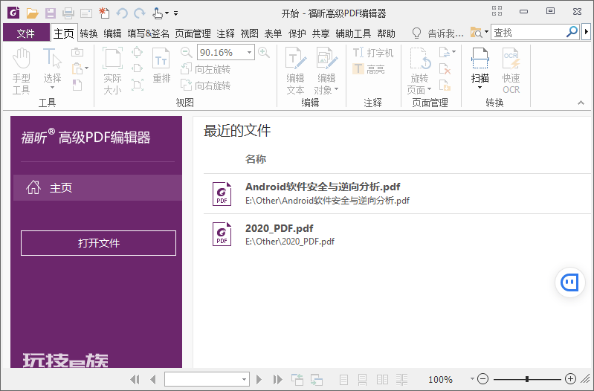The height and width of the screenshot is (391, 594).
Task: Open file via the folder icon in quick toolbar
Action: (x=32, y=13)
